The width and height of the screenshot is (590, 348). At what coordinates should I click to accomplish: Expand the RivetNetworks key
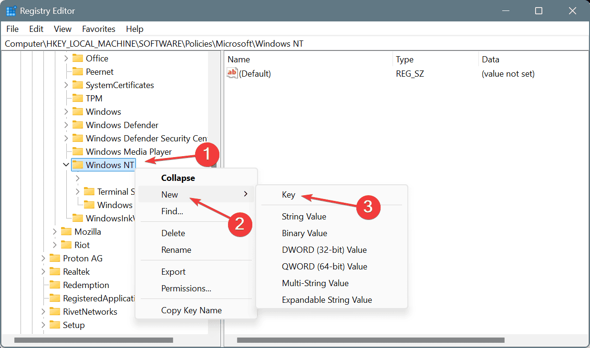click(43, 311)
